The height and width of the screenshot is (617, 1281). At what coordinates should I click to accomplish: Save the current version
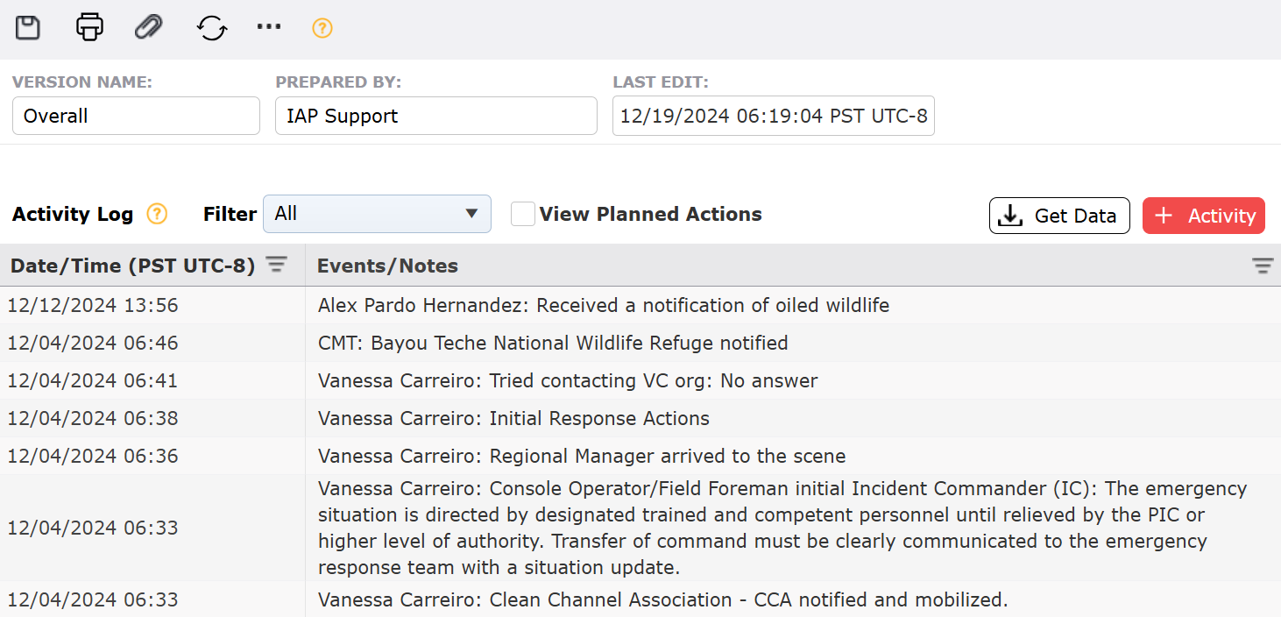click(27, 27)
